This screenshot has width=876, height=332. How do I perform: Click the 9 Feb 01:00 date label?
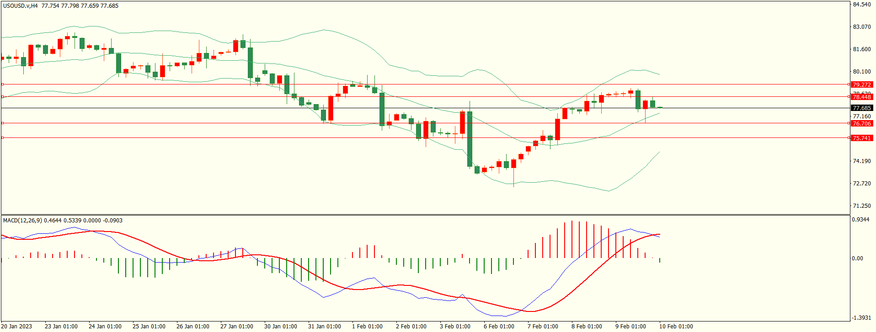(x=631, y=327)
